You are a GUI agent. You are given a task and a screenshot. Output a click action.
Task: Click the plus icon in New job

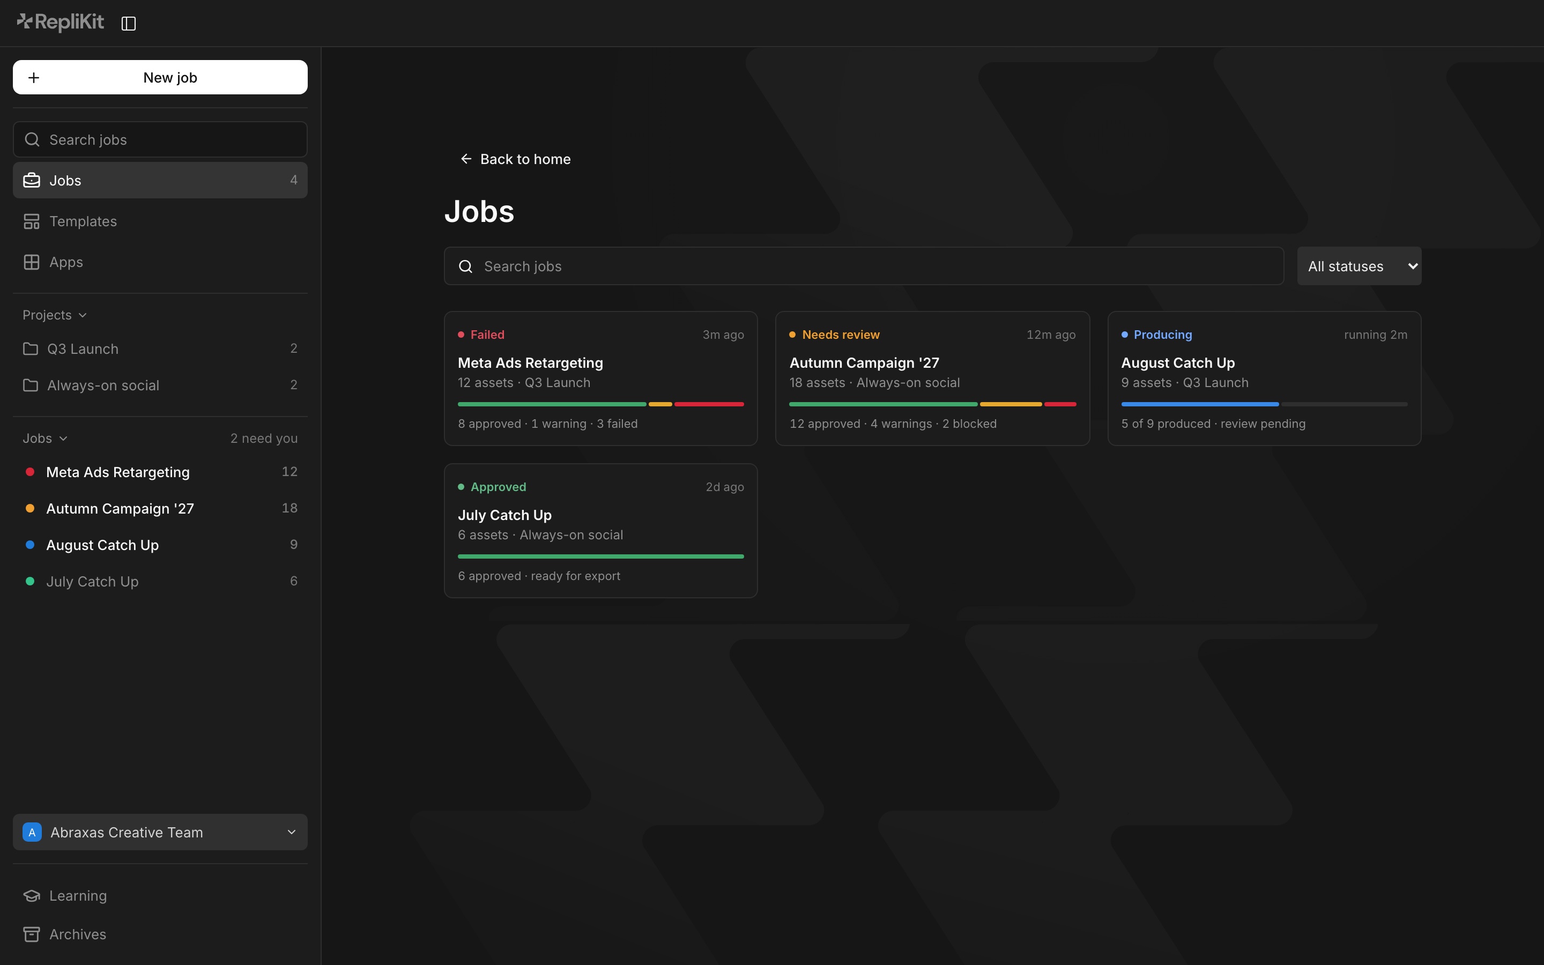(x=34, y=77)
